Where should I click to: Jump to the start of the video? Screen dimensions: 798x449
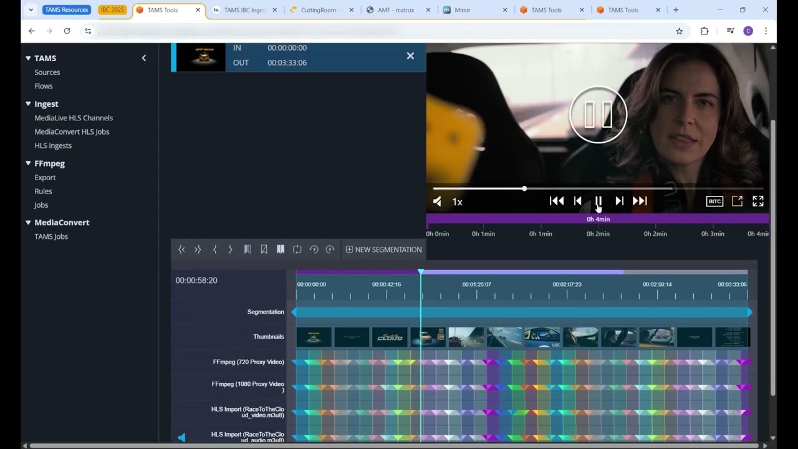pyautogui.click(x=557, y=201)
